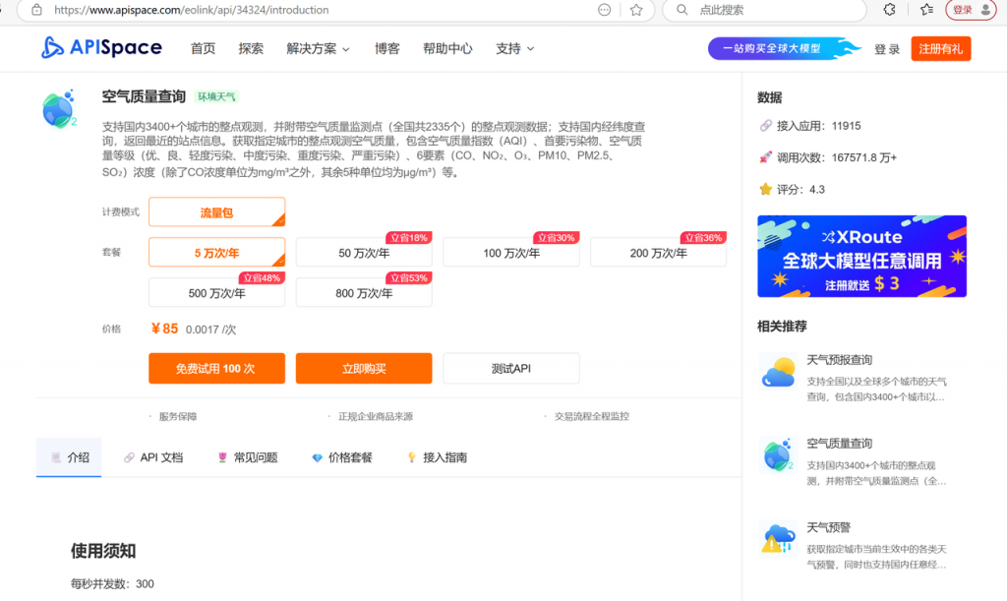Viewport: 1007px width, 601px height.
Task: Open 天气预报查询 weather cloud icon
Action: click(x=778, y=371)
